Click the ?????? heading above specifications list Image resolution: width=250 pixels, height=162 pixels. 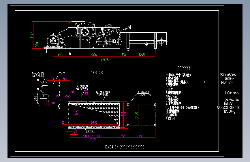(x=184, y=68)
